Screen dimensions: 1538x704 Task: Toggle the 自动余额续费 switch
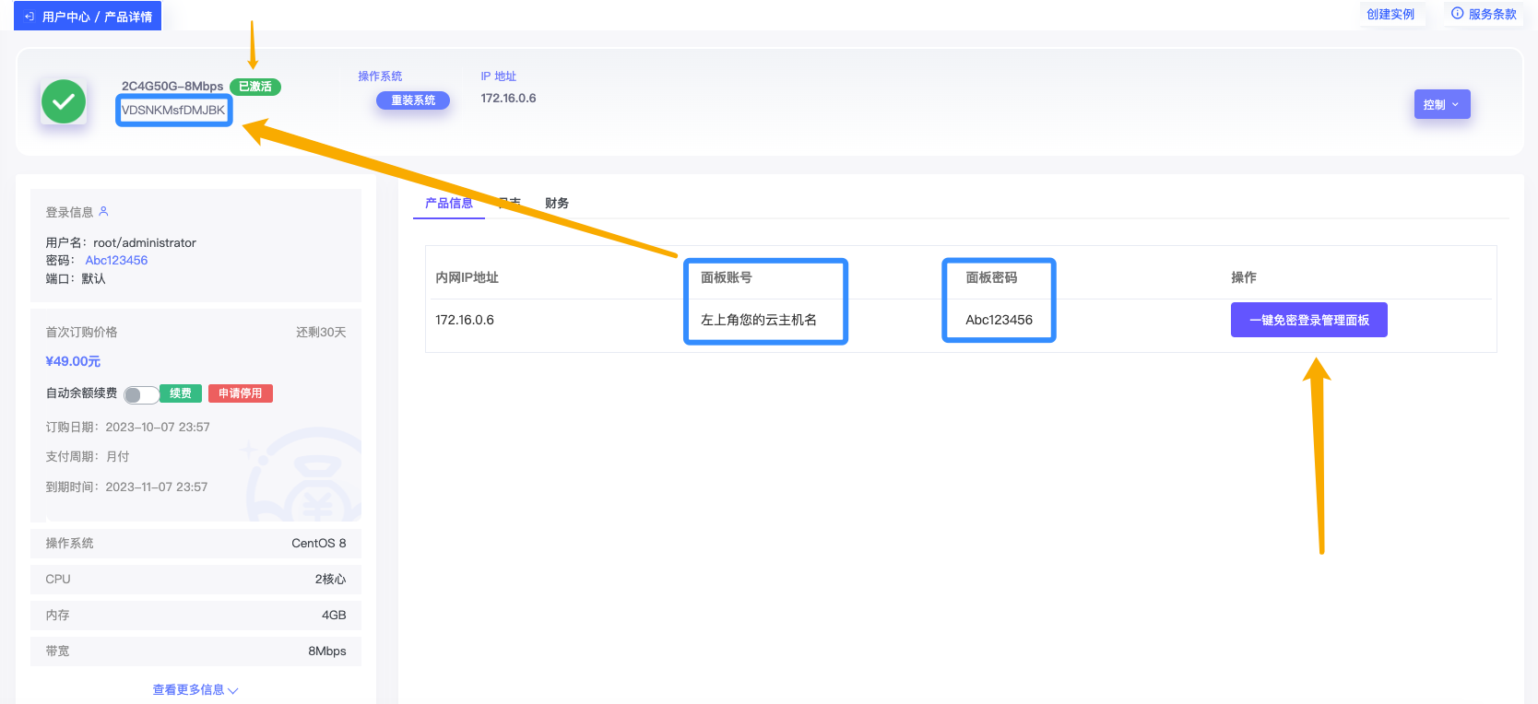(x=140, y=394)
